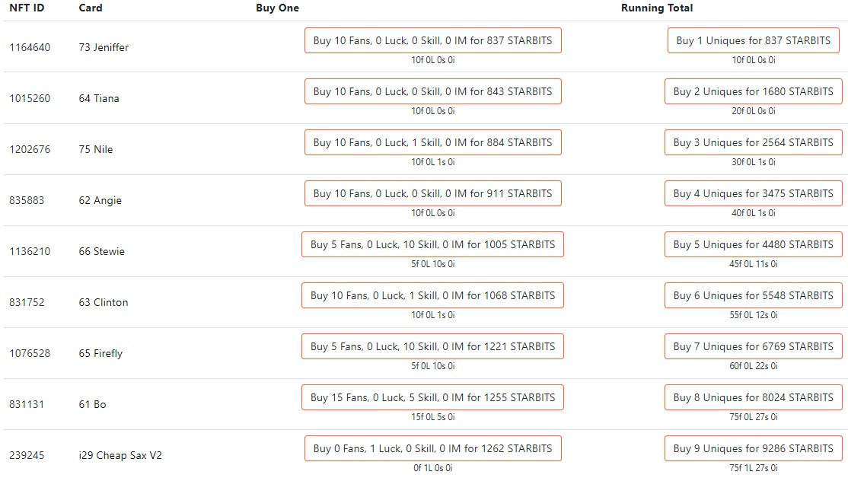
Task: Buy 73 Jeniffer card for 837 STARBITS
Action: pyautogui.click(x=432, y=40)
